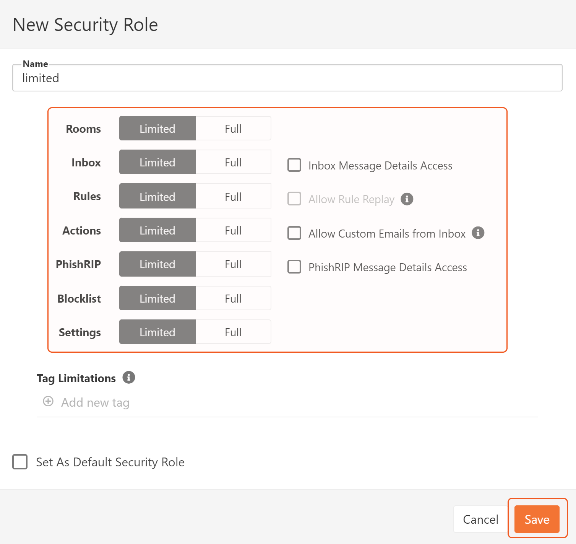Check Allow Custom Emails from Inbox
Viewport: 576px width, 544px height.
[x=294, y=233]
